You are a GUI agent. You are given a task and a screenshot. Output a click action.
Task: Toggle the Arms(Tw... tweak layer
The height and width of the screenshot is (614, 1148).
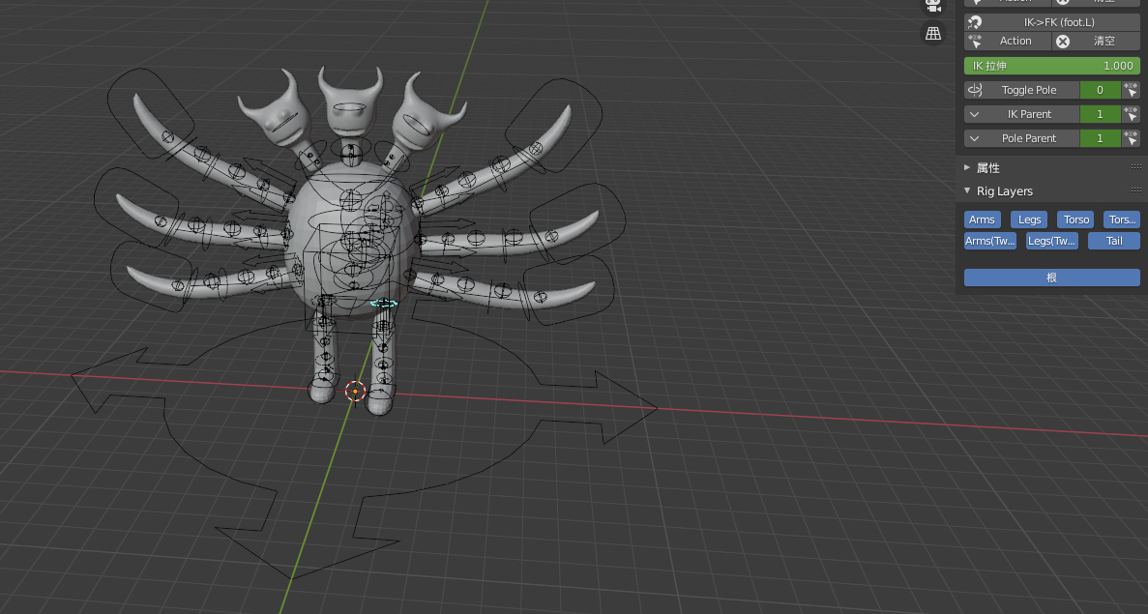tap(989, 241)
